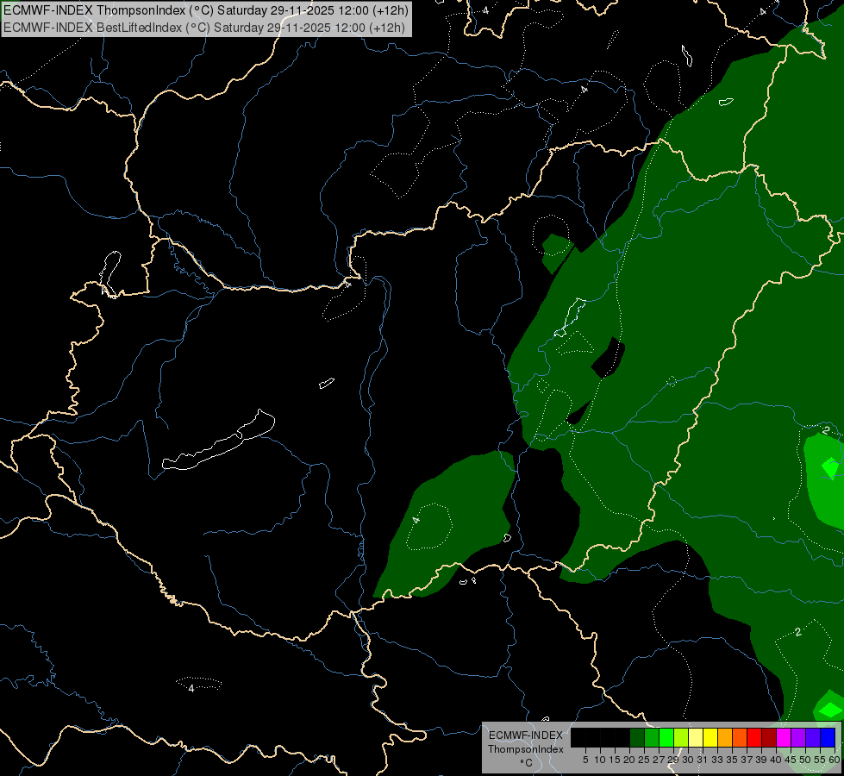Image resolution: width=844 pixels, height=776 pixels.
Task: Click legend tick label 60
Action: tap(834, 760)
